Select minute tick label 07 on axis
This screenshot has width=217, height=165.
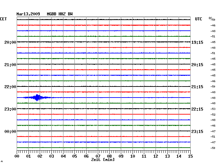(98, 156)
